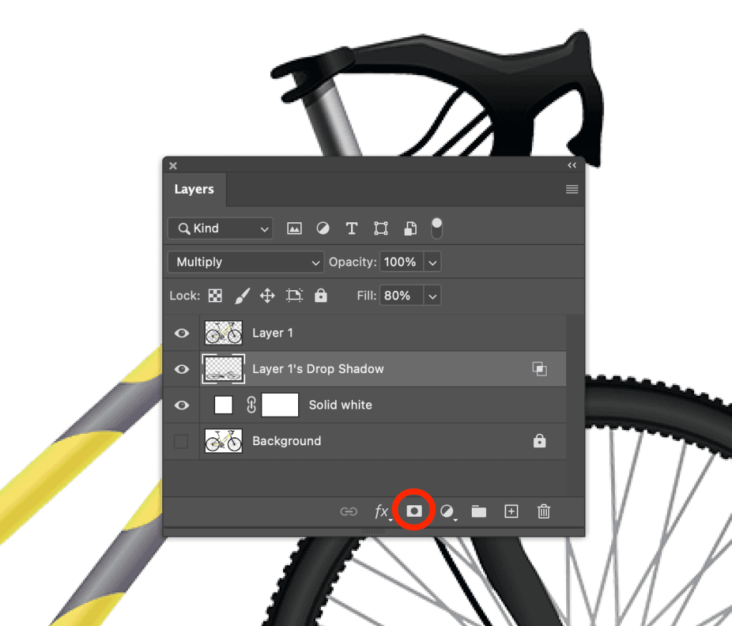This screenshot has height=626, width=732.
Task: Click lock icon on Background layer
Action: [540, 441]
